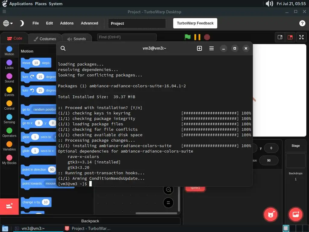The width and height of the screenshot is (309, 232).
Task: Click the clock showing Fri Jul 21, 03:55
Action: pyautogui.click(x=291, y=4)
